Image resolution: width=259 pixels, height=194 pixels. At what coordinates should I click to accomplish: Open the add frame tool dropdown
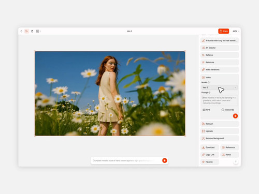38,31
